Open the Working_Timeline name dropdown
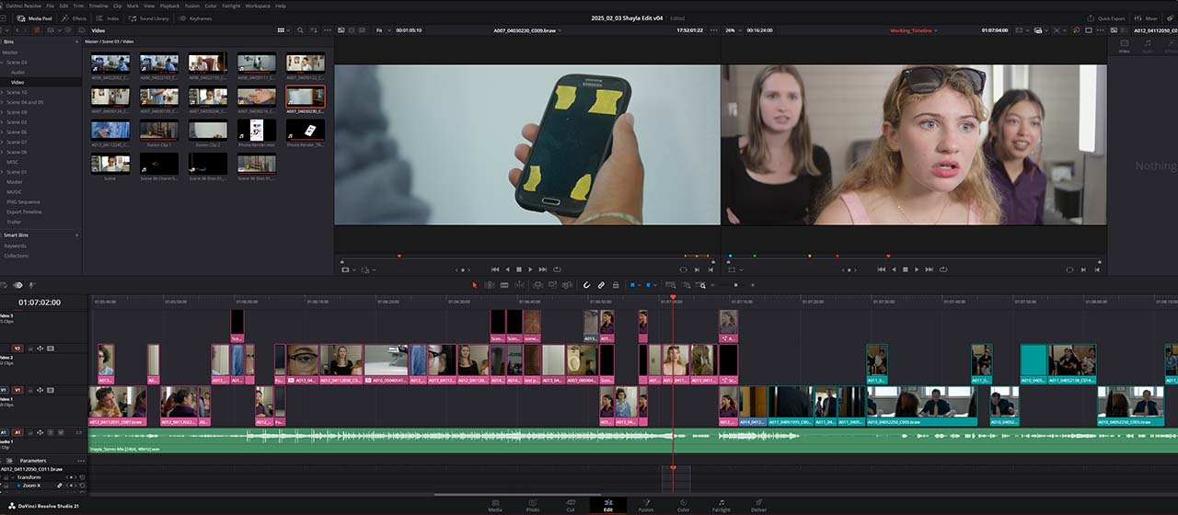Viewport: 1178px width, 515px height. click(x=914, y=30)
